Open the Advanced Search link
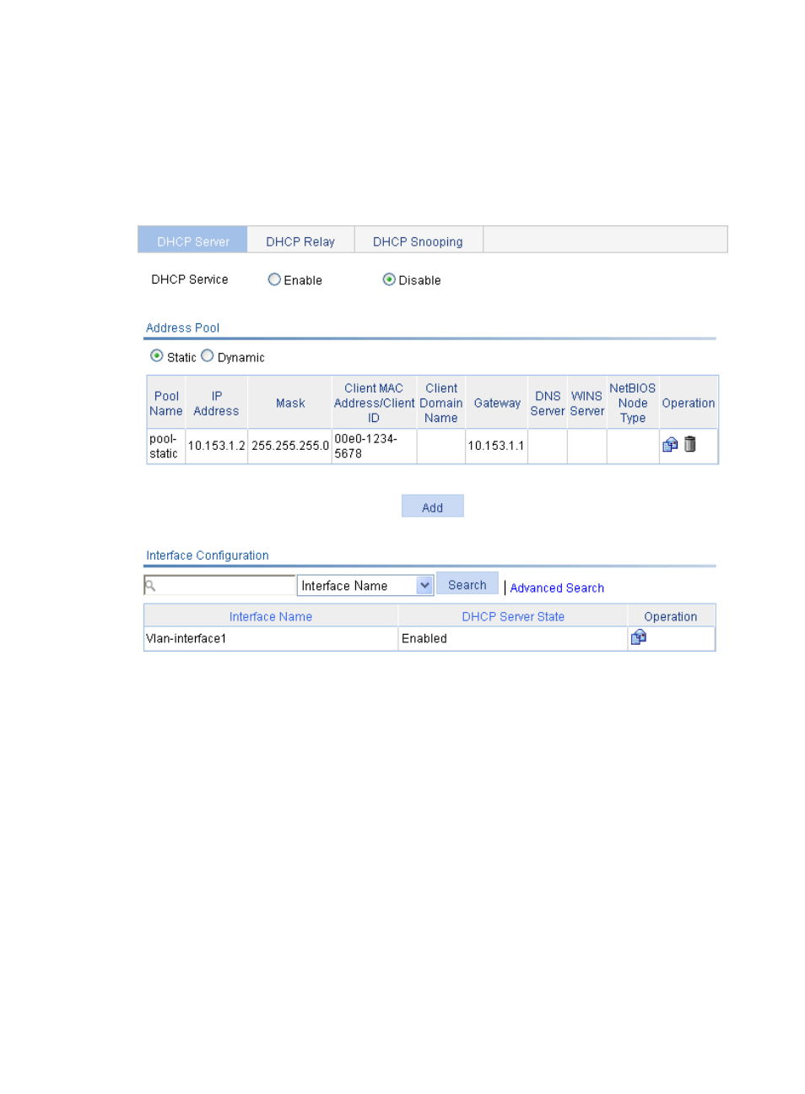The width and height of the screenshot is (805, 1094). pyautogui.click(x=557, y=588)
